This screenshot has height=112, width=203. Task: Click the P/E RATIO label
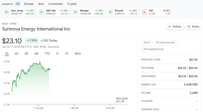click(147, 101)
